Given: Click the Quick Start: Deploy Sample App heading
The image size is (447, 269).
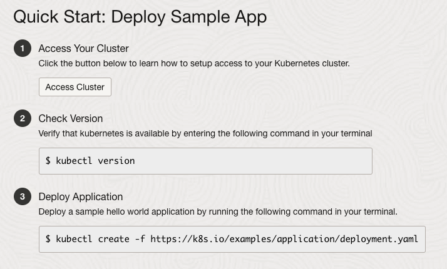Looking at the screenshot, I should click(x=140, y=17).
